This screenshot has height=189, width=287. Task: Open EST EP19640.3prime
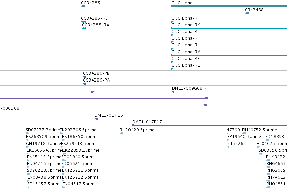[x=244, y=137]
